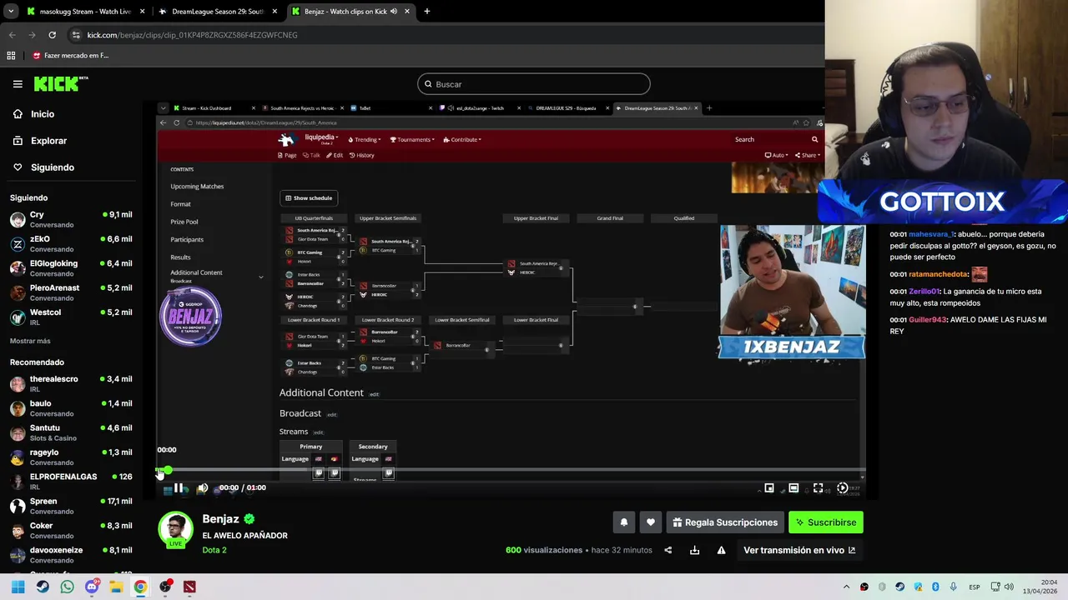Open the Kick hamburger sidebar menu
The image size is (1068, 600).
18,84
